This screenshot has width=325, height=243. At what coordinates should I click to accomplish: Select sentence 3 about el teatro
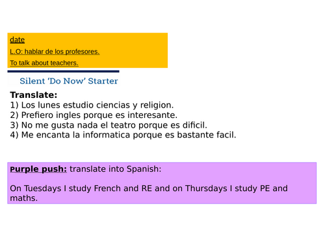(109, 125)
